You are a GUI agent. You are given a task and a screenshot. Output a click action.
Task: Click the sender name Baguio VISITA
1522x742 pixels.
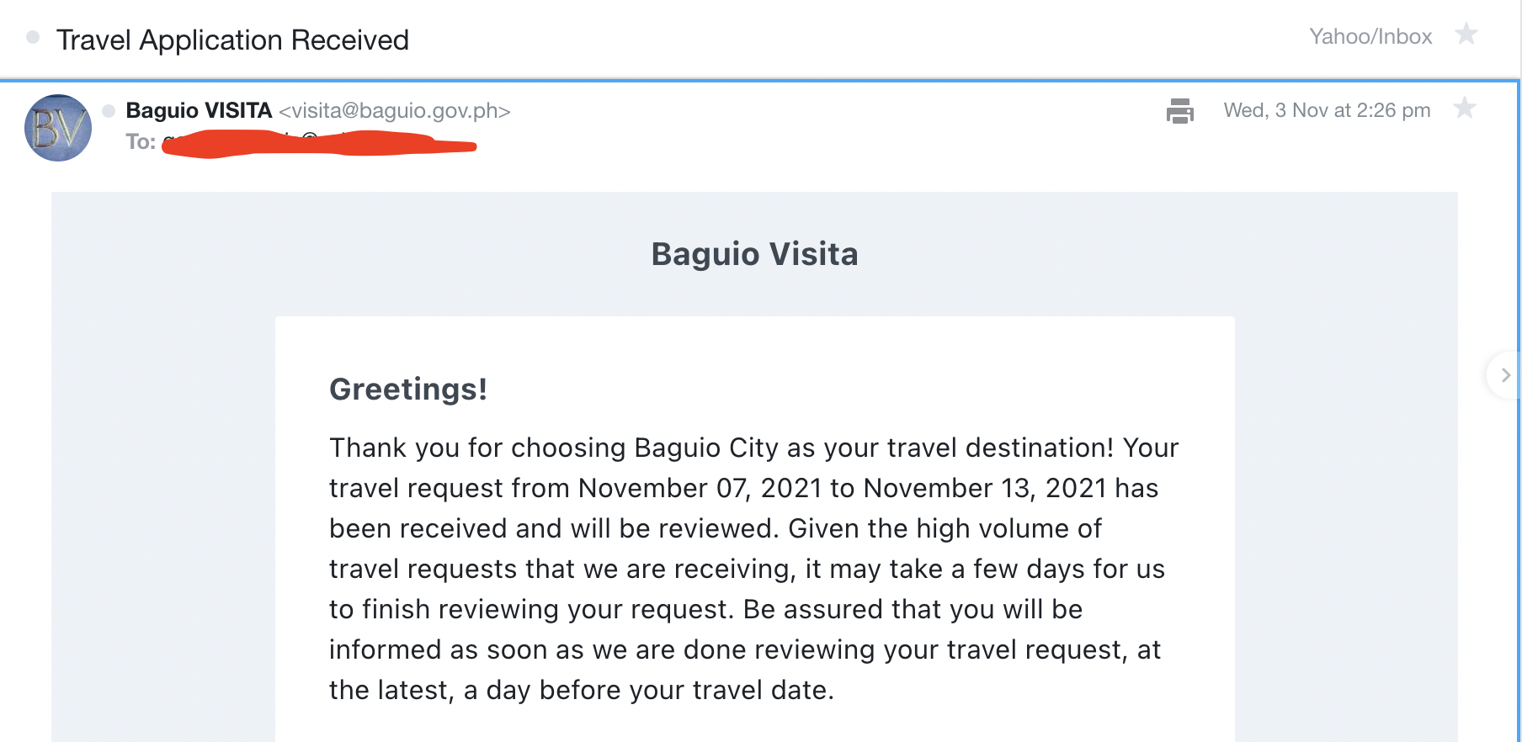[199, 110]
